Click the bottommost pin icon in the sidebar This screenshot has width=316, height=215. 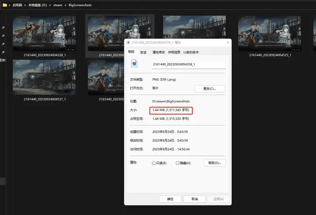coord(3,52)
